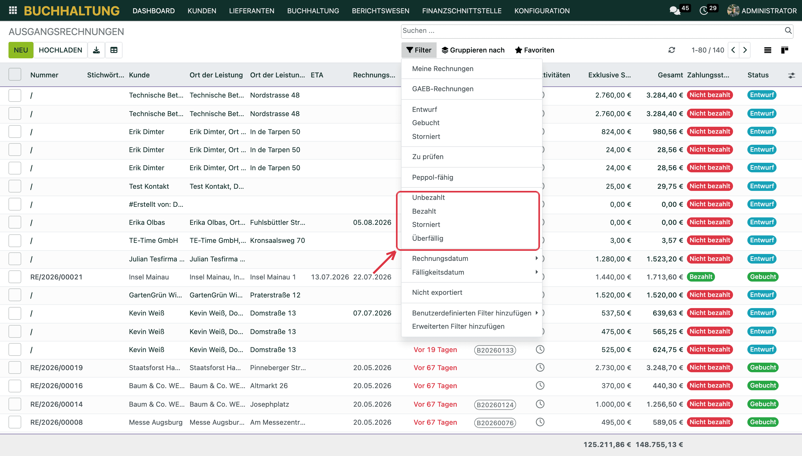Image resolution: width=802 pixels, height=456 pixels.
Task: Expand Fälligkeitsdatum filter submenu
Action: coord(472,272)
